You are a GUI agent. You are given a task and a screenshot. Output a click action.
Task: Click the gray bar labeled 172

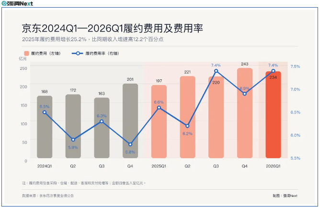73,126
